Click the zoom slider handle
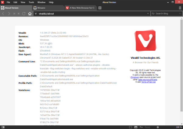 (x=158, y=127)
